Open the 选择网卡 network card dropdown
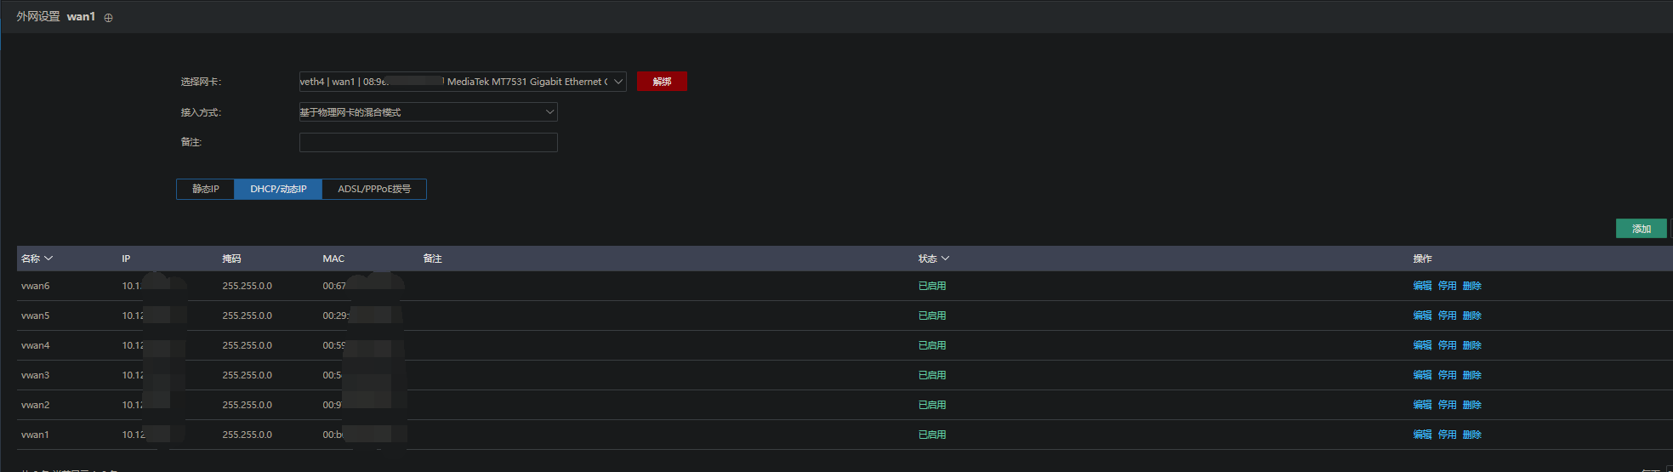Viewport: 1673px width, 472px height. pos(462,82)
